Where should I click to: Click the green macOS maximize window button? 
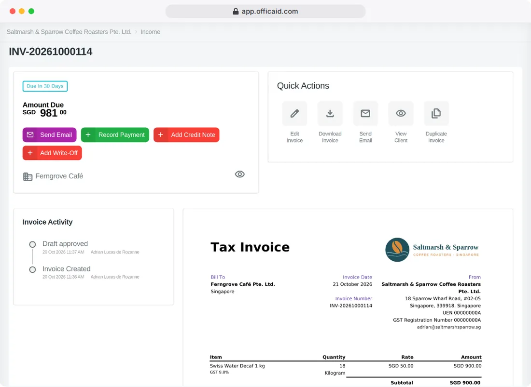[31, 11]
